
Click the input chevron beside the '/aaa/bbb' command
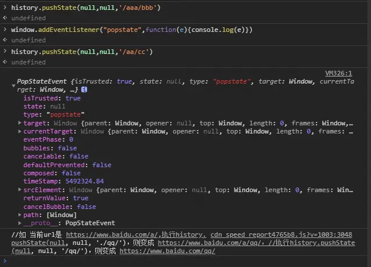[5, 8]
